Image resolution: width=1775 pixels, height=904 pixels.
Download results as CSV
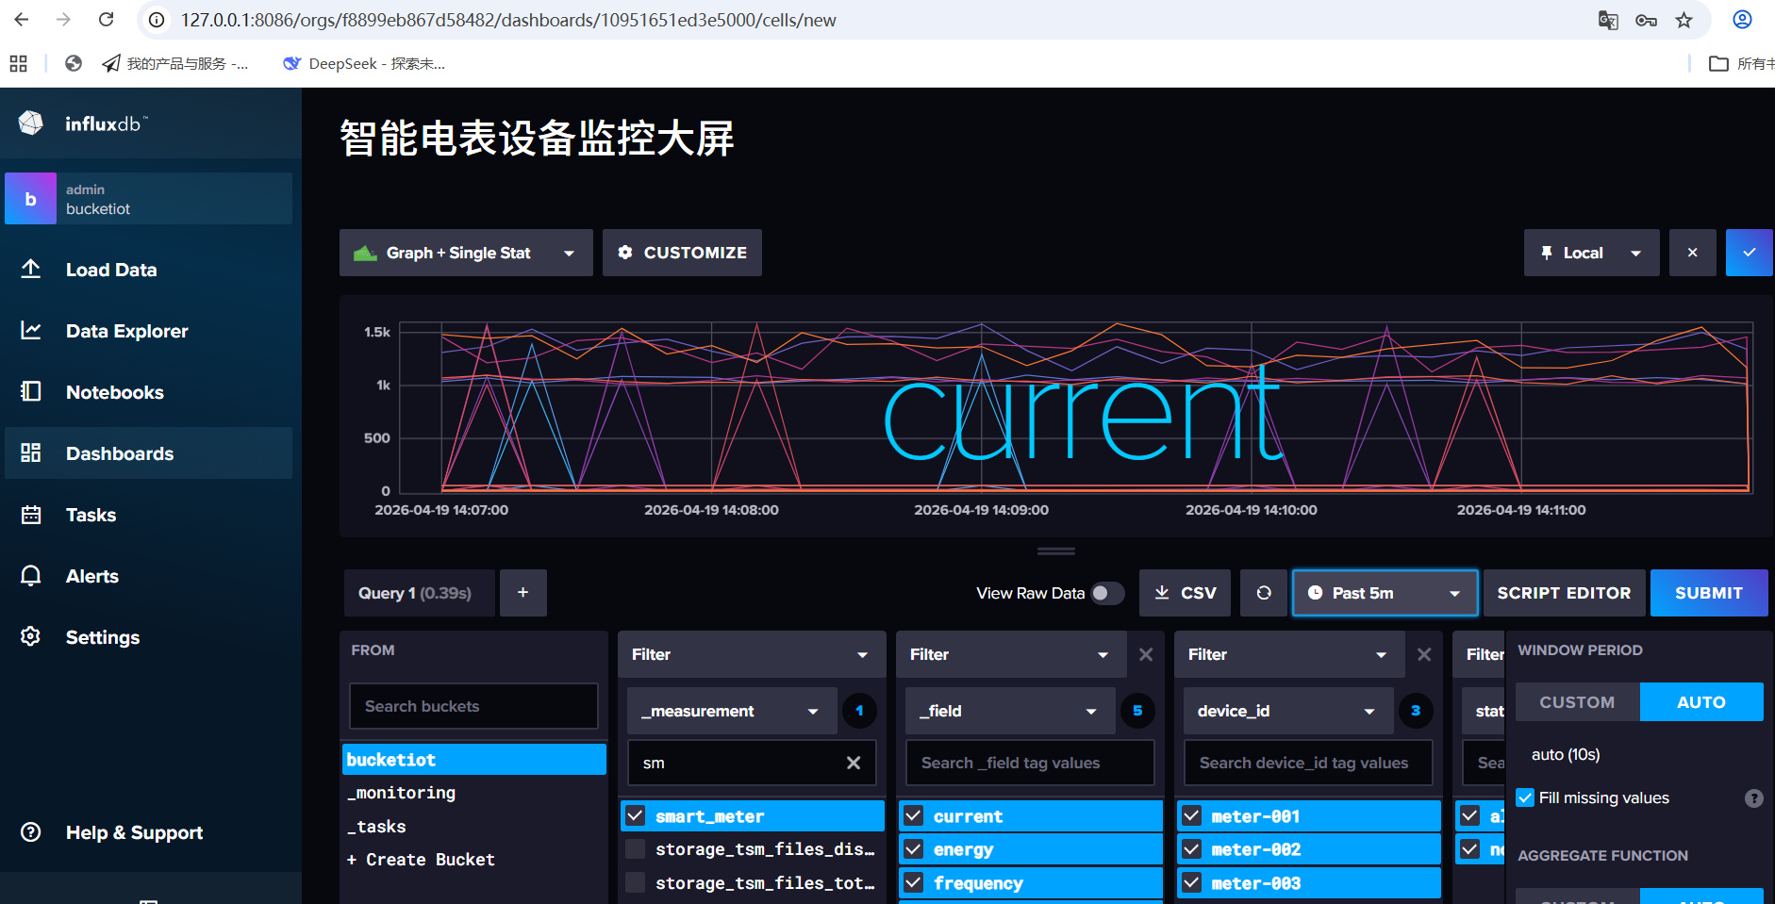pos(1185,593)
